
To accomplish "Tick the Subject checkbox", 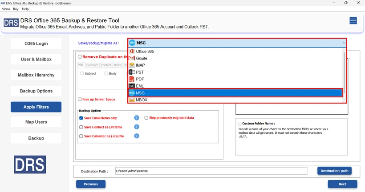I will coord(82,73).
